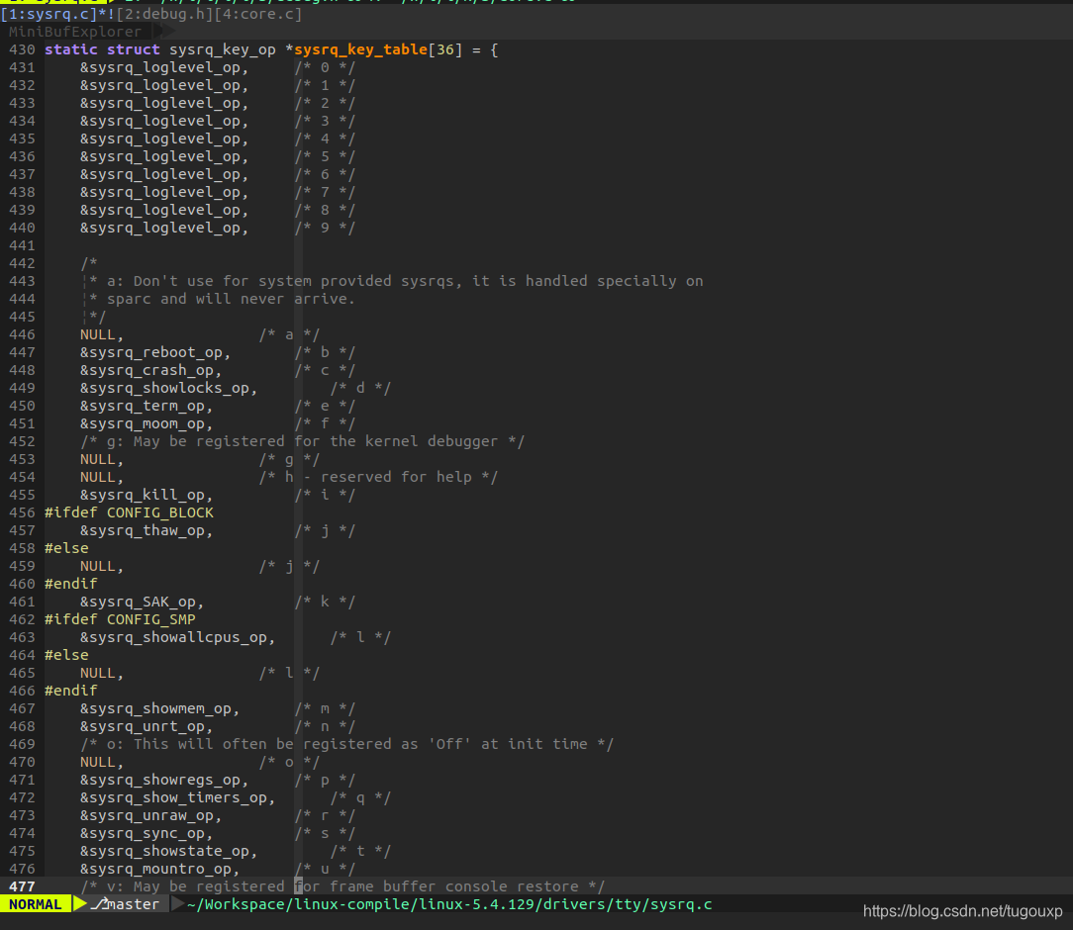Click line number 441

(x=22, y=245)
